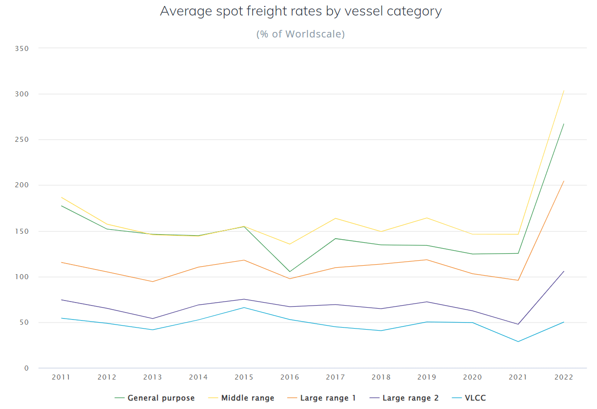Viewport: 597px width, 409px height.
Task: Click the green General purpose legend line marker
Action: (119, 398)
